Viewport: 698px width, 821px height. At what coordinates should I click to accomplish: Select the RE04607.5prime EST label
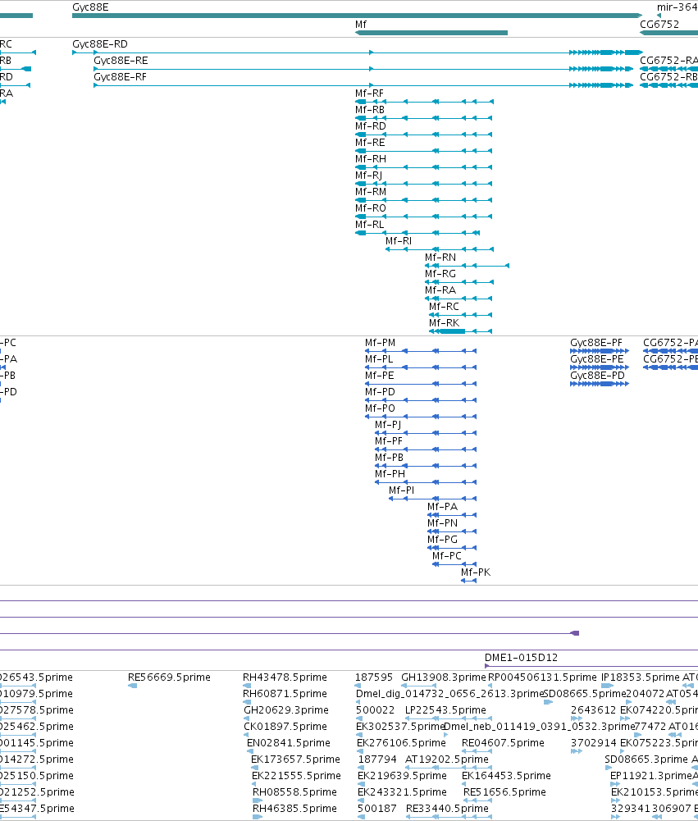(x=503, y=743)
